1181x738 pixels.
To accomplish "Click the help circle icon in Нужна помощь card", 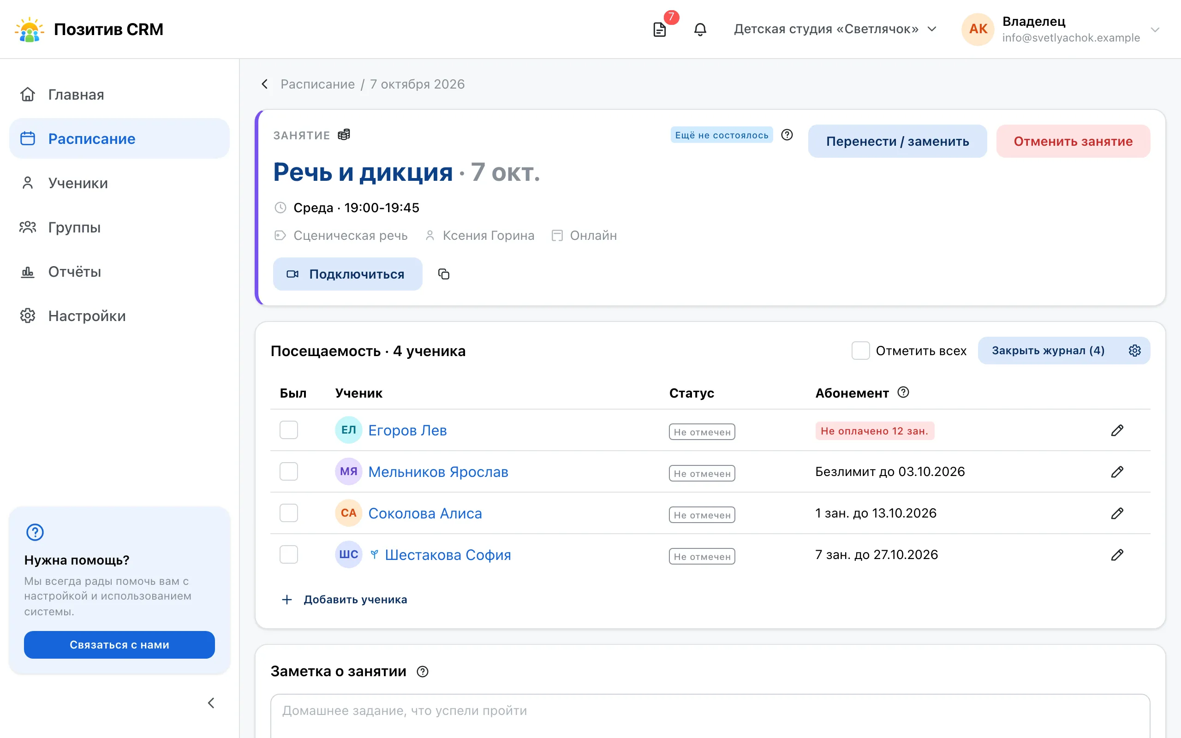I will point(35,532).
